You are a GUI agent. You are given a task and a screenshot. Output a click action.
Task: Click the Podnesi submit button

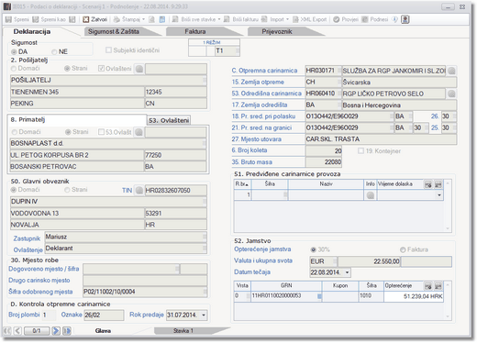pos(375,19)
